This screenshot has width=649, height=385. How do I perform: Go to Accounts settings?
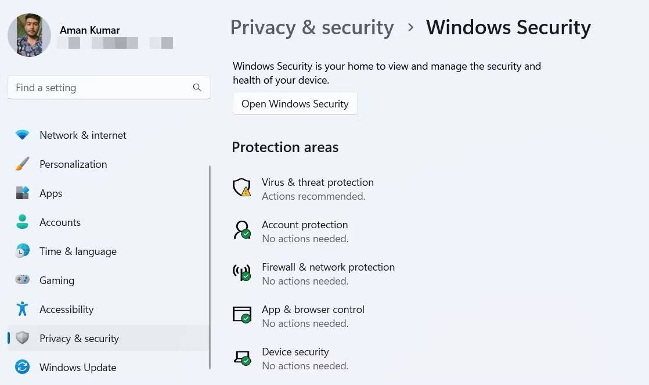60,222
